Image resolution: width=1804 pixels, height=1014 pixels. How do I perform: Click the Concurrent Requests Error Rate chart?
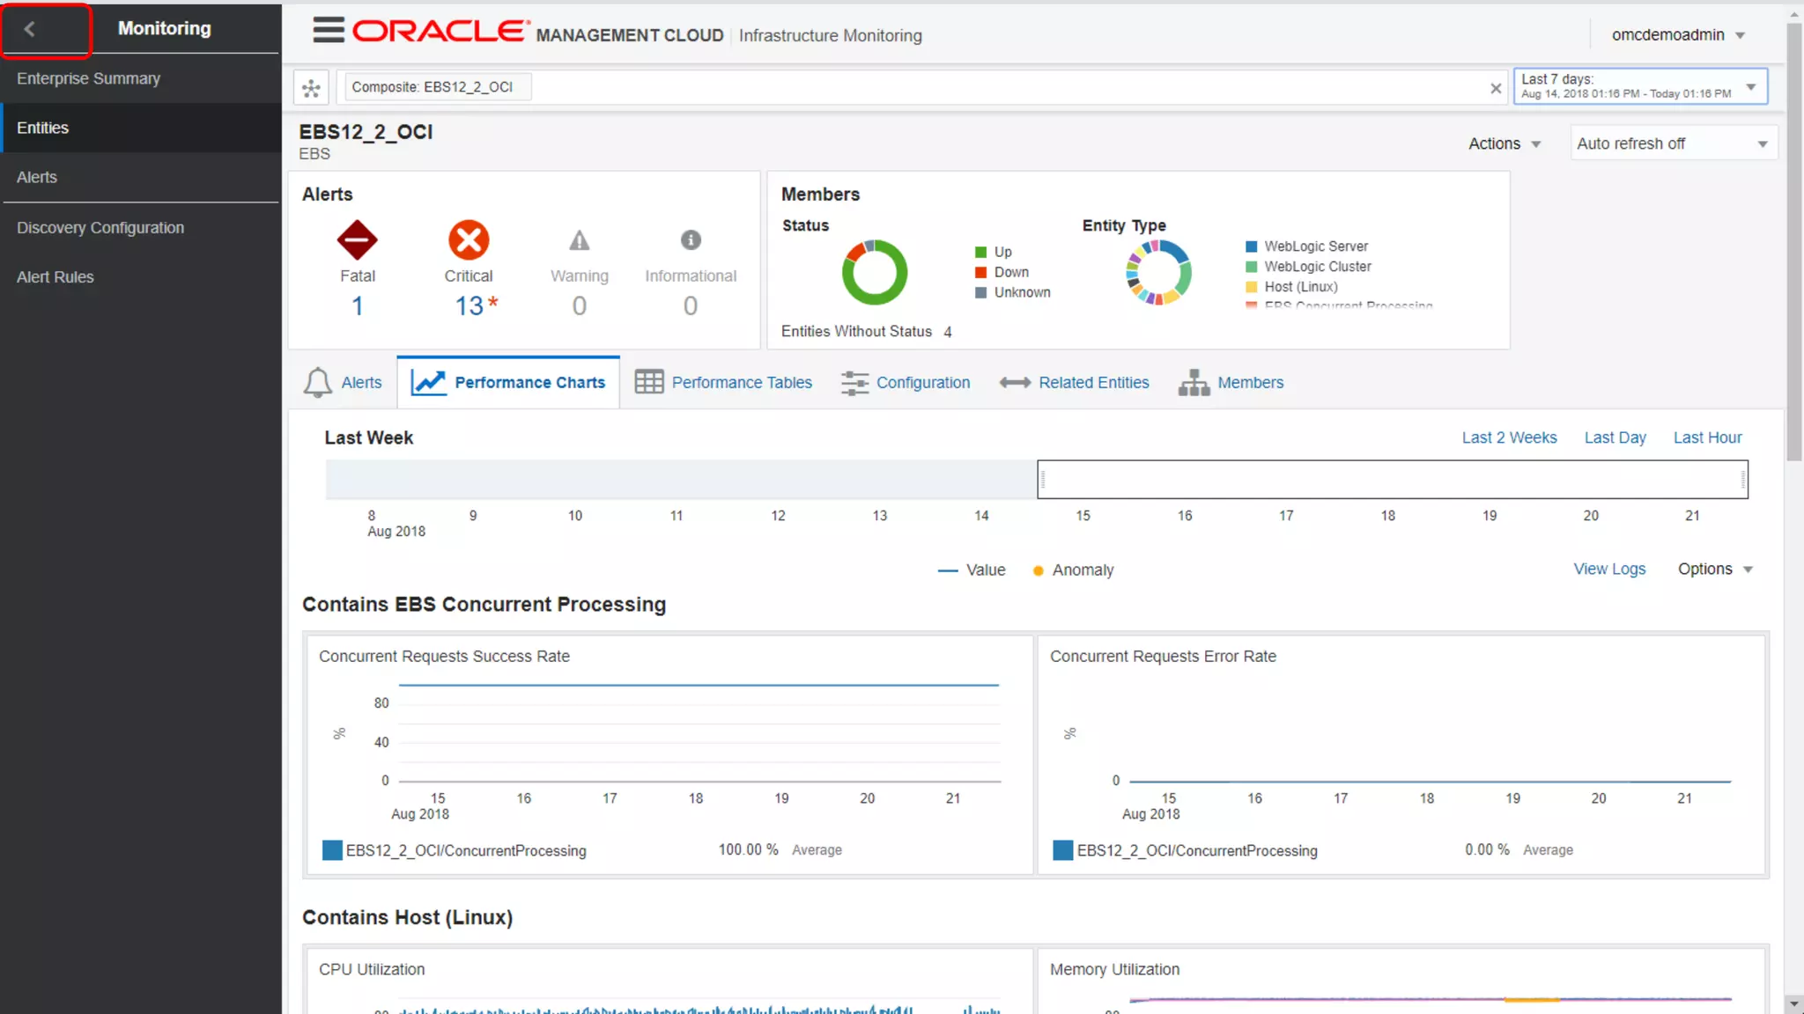click(x=1401, y=753)
